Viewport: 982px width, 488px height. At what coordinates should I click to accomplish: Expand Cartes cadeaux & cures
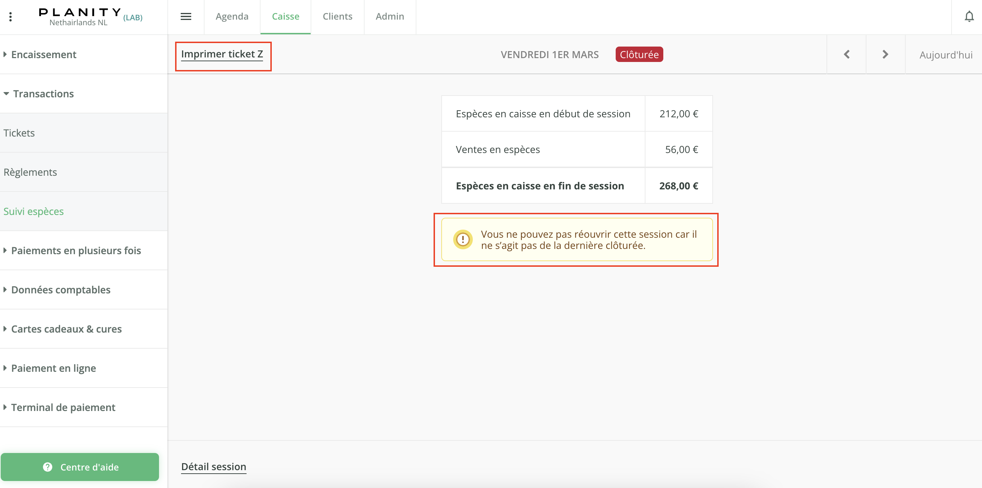[66, 329]
